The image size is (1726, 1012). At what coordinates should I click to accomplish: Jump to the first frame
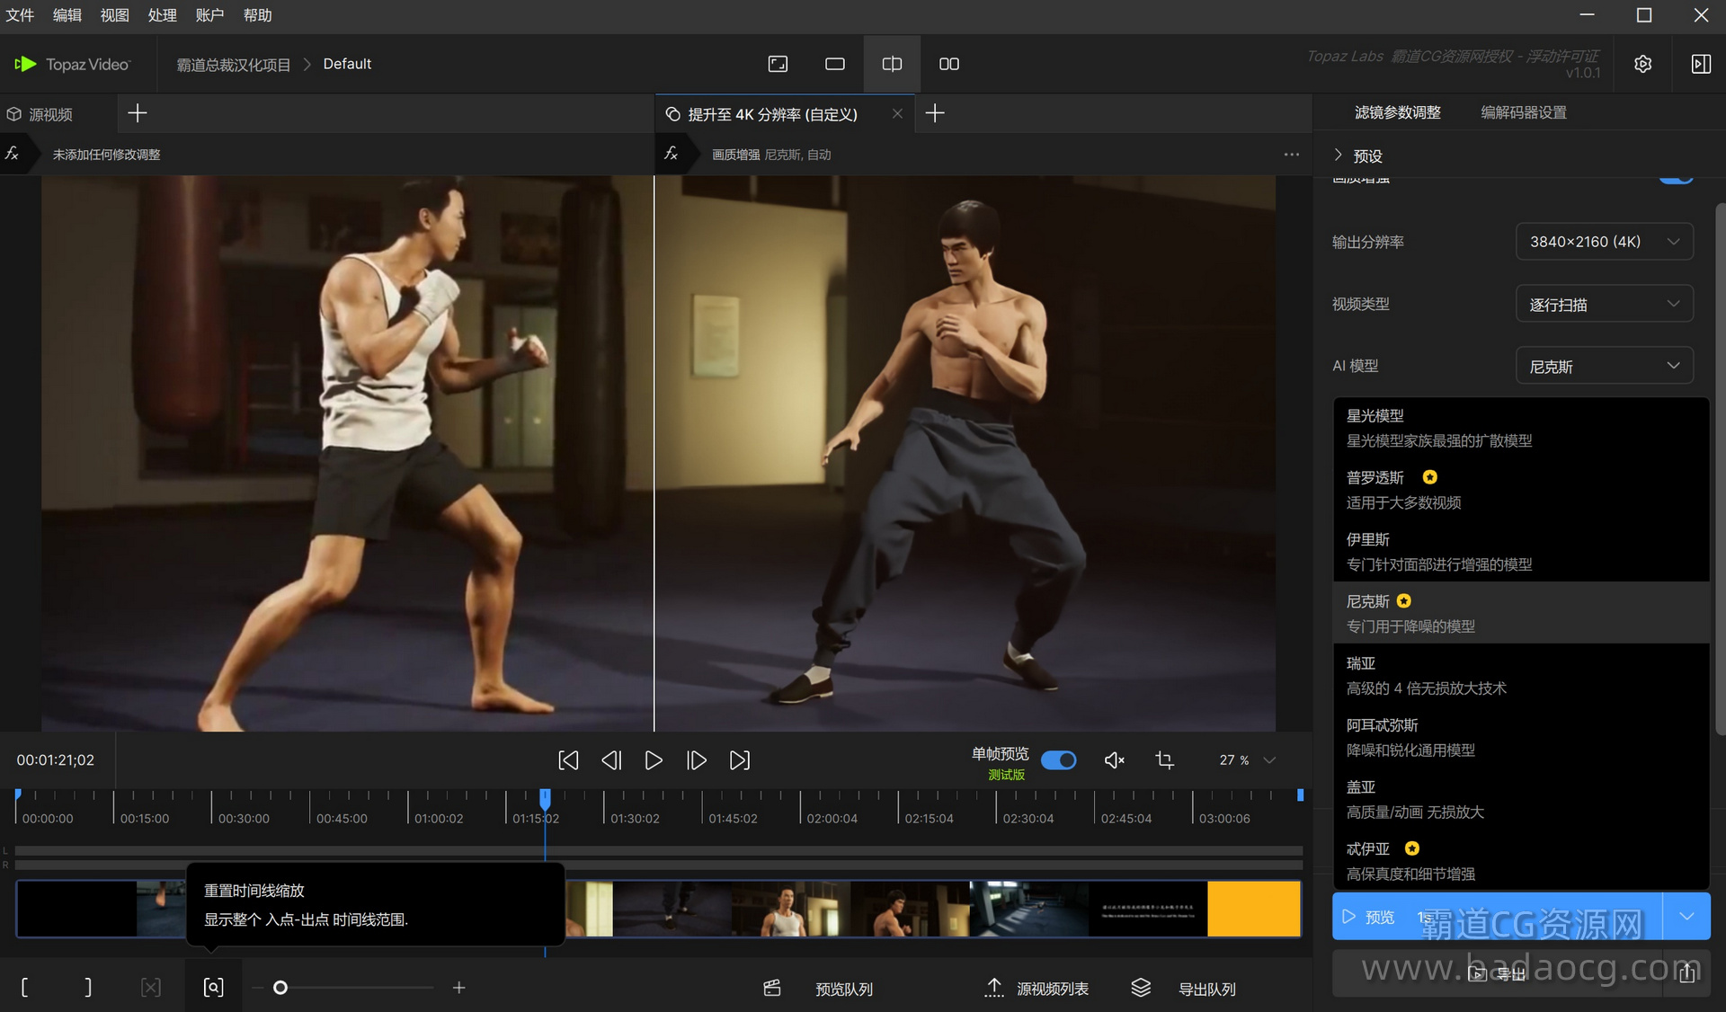point(568,760)
